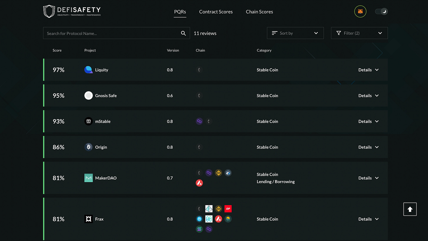This screenshot has width=428, height=241.
Task: Click BNB chain icon in MakerDAO row
Action: tap(218, 173)
